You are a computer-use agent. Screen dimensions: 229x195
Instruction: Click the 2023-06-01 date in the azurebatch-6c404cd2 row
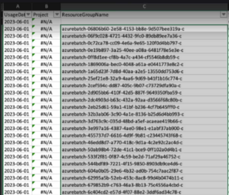pos(17,192)
